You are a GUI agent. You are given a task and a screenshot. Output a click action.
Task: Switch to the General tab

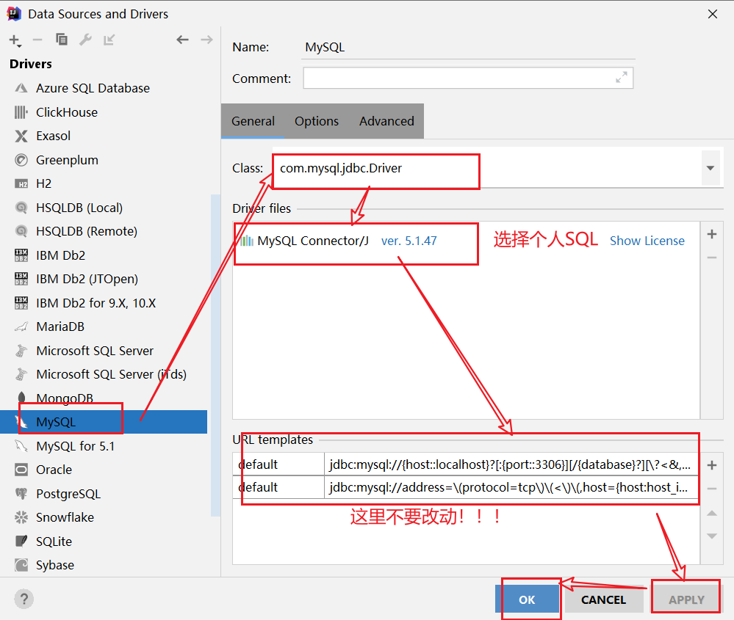click(x=253, y=121)
